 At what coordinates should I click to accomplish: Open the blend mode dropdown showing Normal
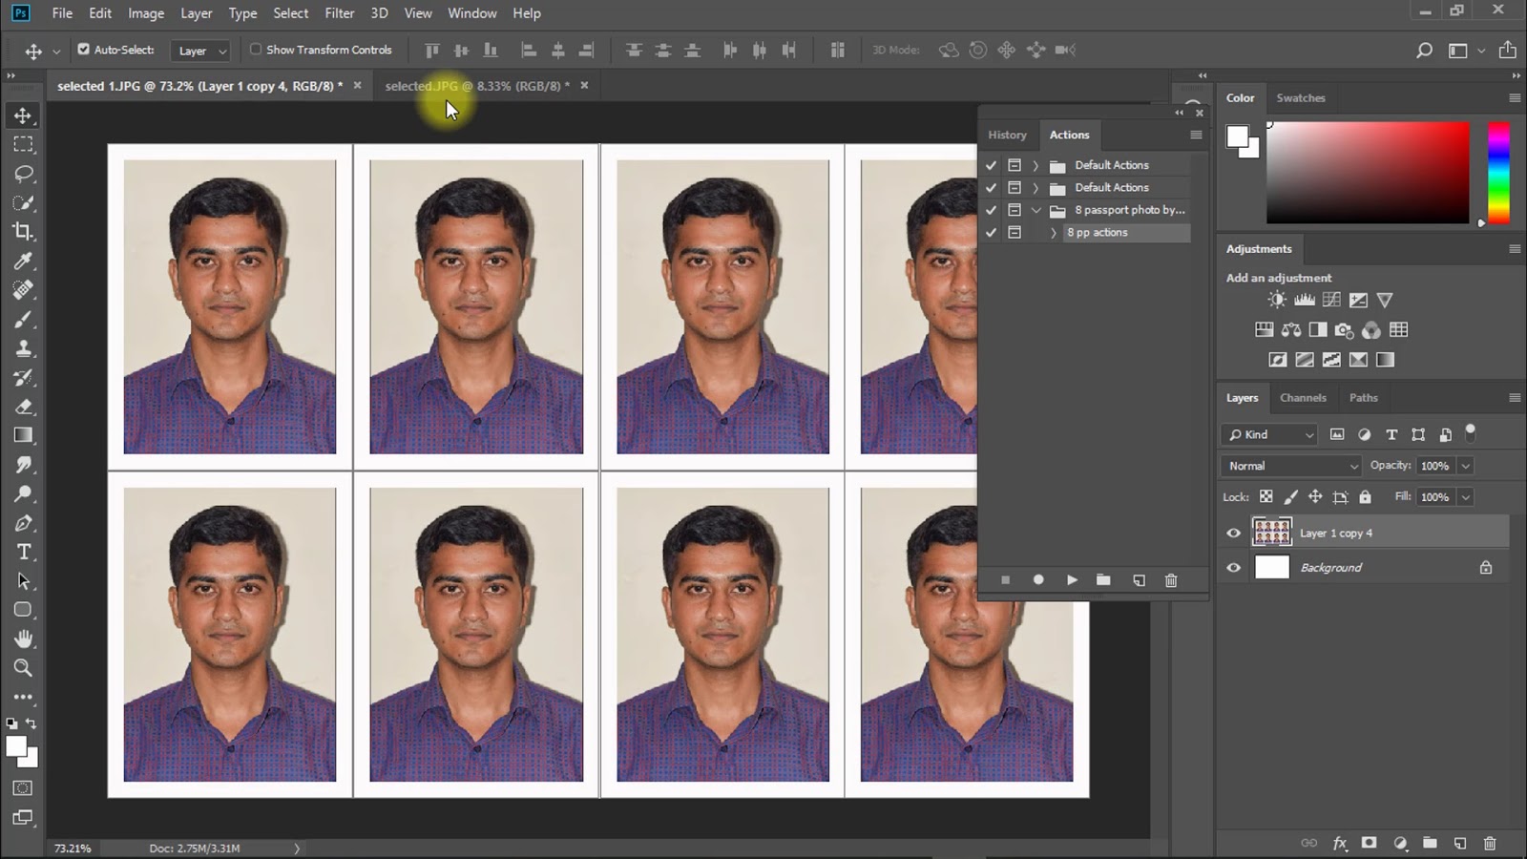coord(1289,466)
